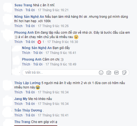Viewport: 137px width, 126px height.
Task: View the heart reaction on Phuong Anh's comment
Action: [x=39, y=42]
